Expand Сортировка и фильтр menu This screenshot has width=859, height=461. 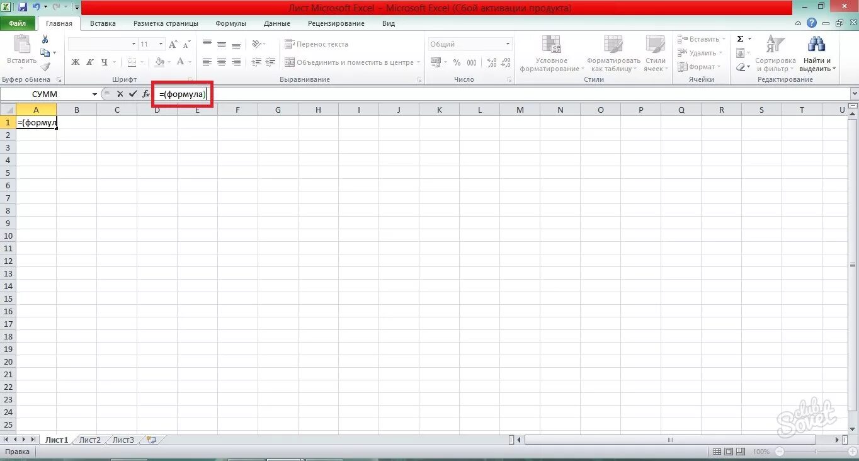(775, 54)
